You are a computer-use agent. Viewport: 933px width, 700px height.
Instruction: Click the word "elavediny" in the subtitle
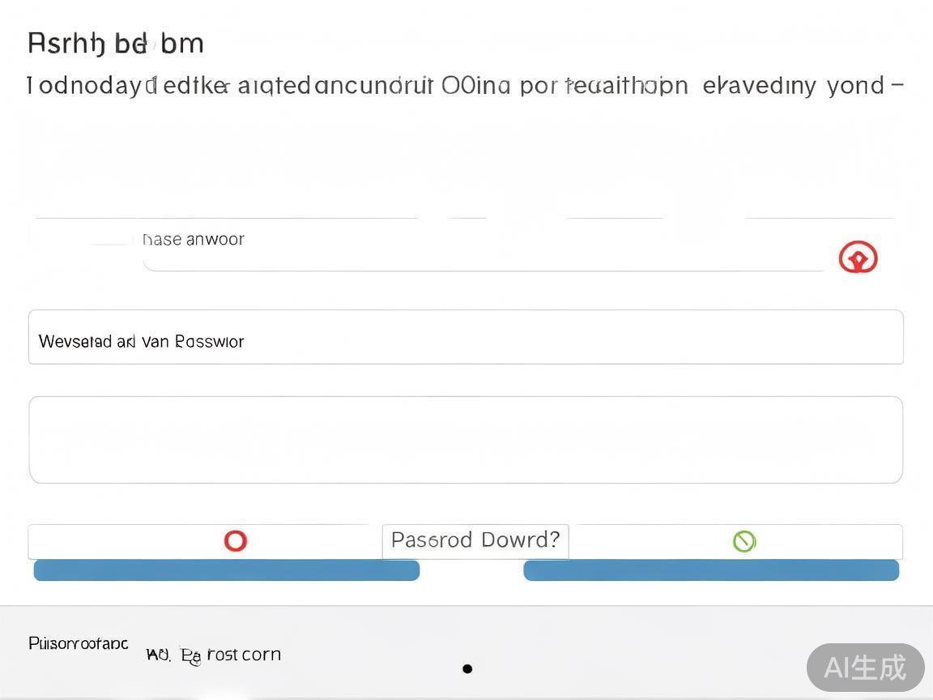point(759,85)
